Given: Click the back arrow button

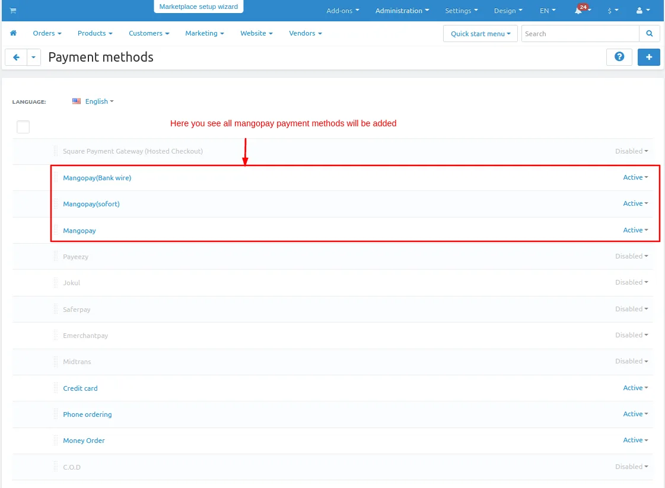Looking at the screenshot, I should (x=16, y=58).
